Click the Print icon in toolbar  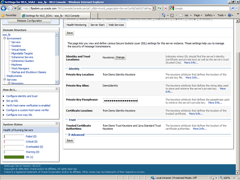coord(186,15)
